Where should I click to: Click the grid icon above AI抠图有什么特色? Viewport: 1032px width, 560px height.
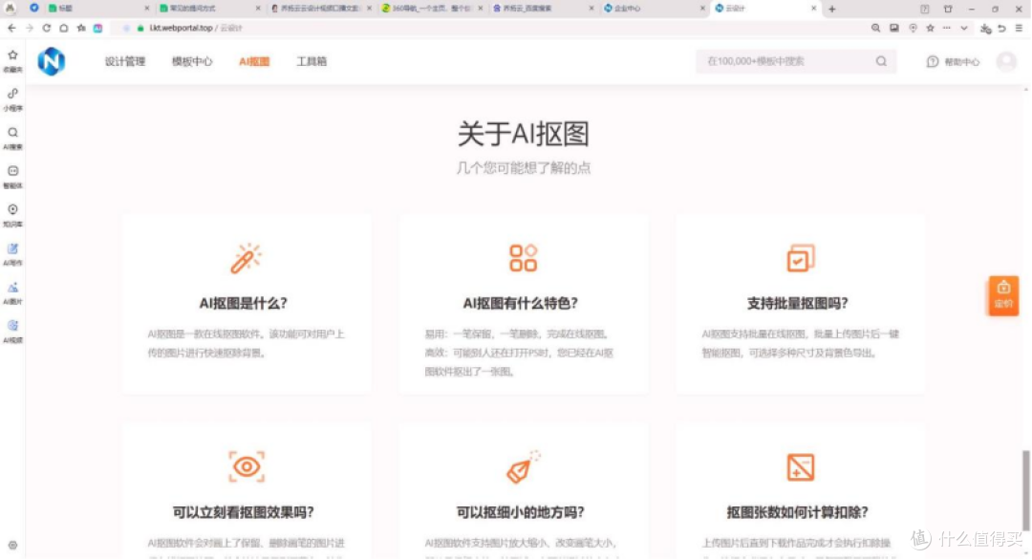pyautogui.click(x=524, y=258)
